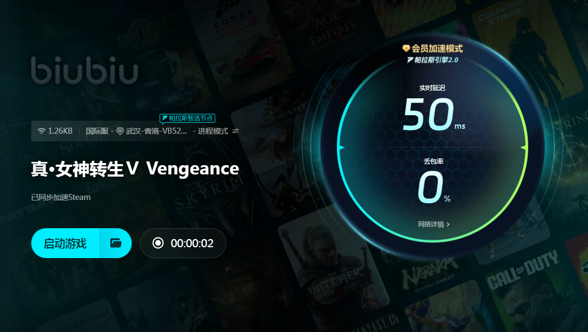
Task: Click the VIP shield icon before 武汉-香港 node
Action: [120, 131]
